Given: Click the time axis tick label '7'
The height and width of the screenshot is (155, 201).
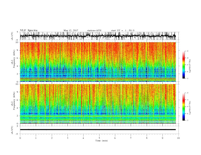Looking at the screenshot, I should [x=131, y=138].
